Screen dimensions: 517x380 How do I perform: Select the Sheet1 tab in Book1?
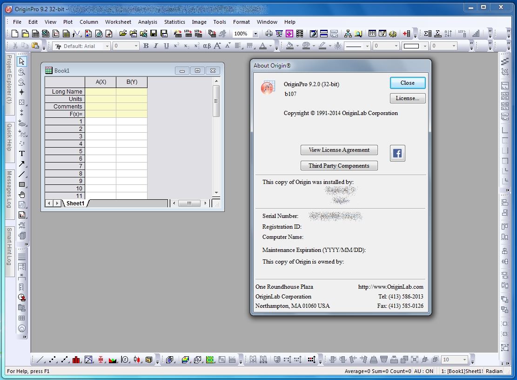tap(75, 203)
